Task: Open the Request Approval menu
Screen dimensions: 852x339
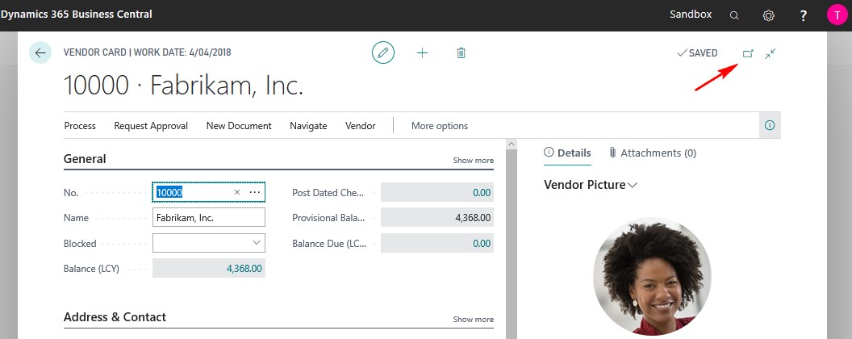Action: (x=151, y=125)
